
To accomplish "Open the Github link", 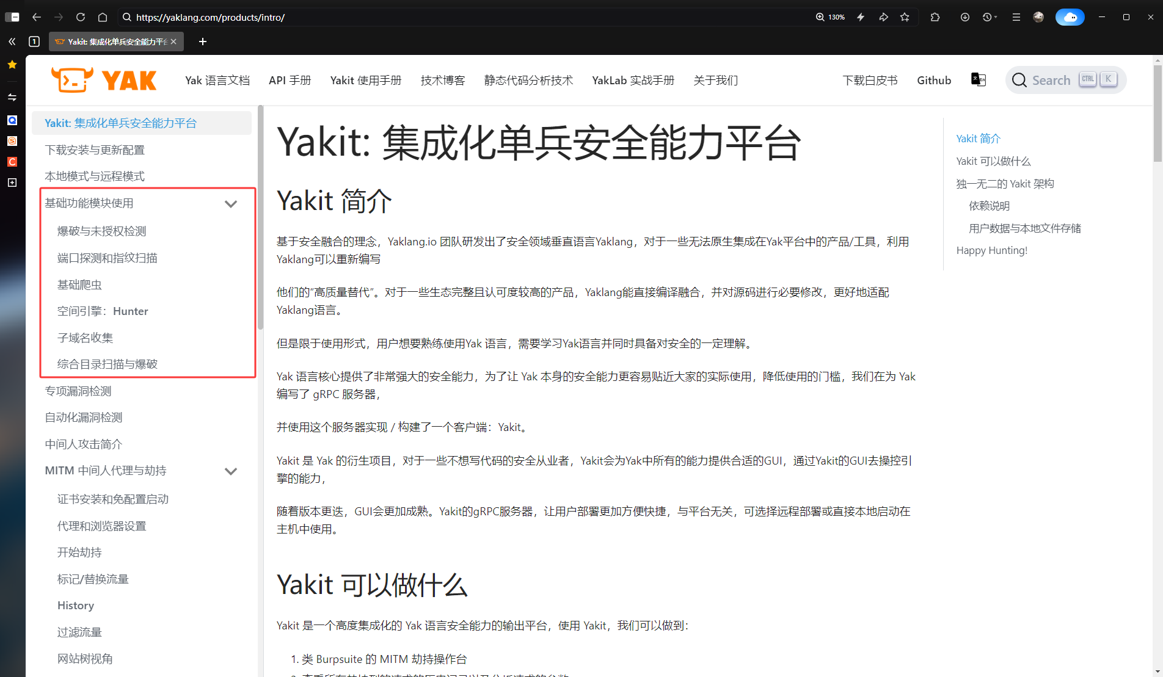I will [x=934, y=80].
